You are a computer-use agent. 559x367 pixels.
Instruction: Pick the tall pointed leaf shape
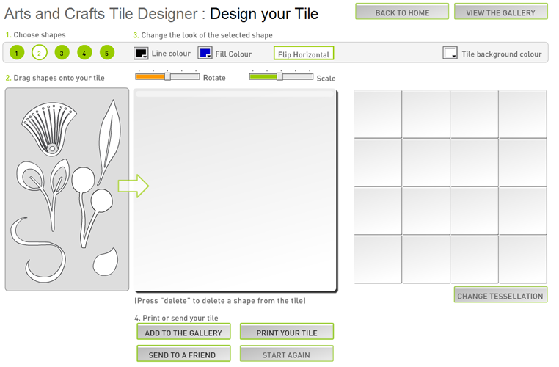pos(110,142)
